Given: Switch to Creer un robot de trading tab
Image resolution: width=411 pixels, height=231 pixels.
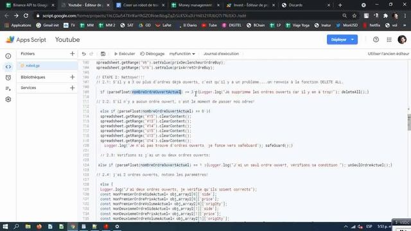Looking at the screenshot, I should tap(140, 5).
